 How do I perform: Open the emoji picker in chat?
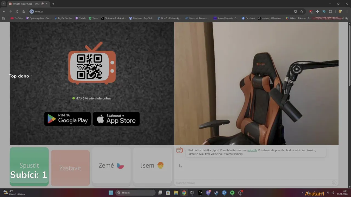[334, 183]
